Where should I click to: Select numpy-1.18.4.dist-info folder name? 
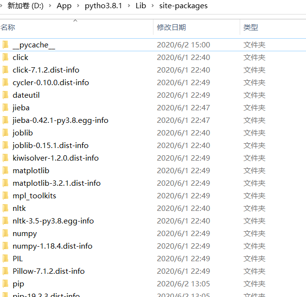coord(52,246)
